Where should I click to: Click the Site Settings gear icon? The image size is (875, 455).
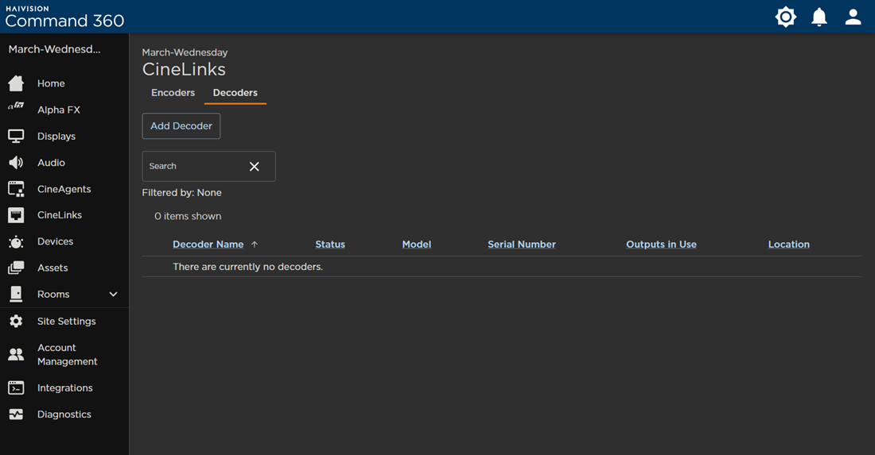pos(16,322)
